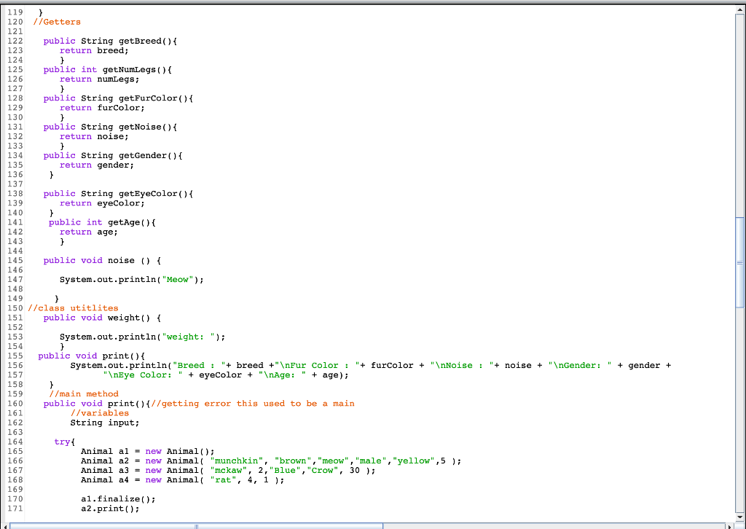Image resolution: width=746 pixels, height=529 pixels.
Task: Click the "rat" string literal
Action: click(x=223, y=479)
